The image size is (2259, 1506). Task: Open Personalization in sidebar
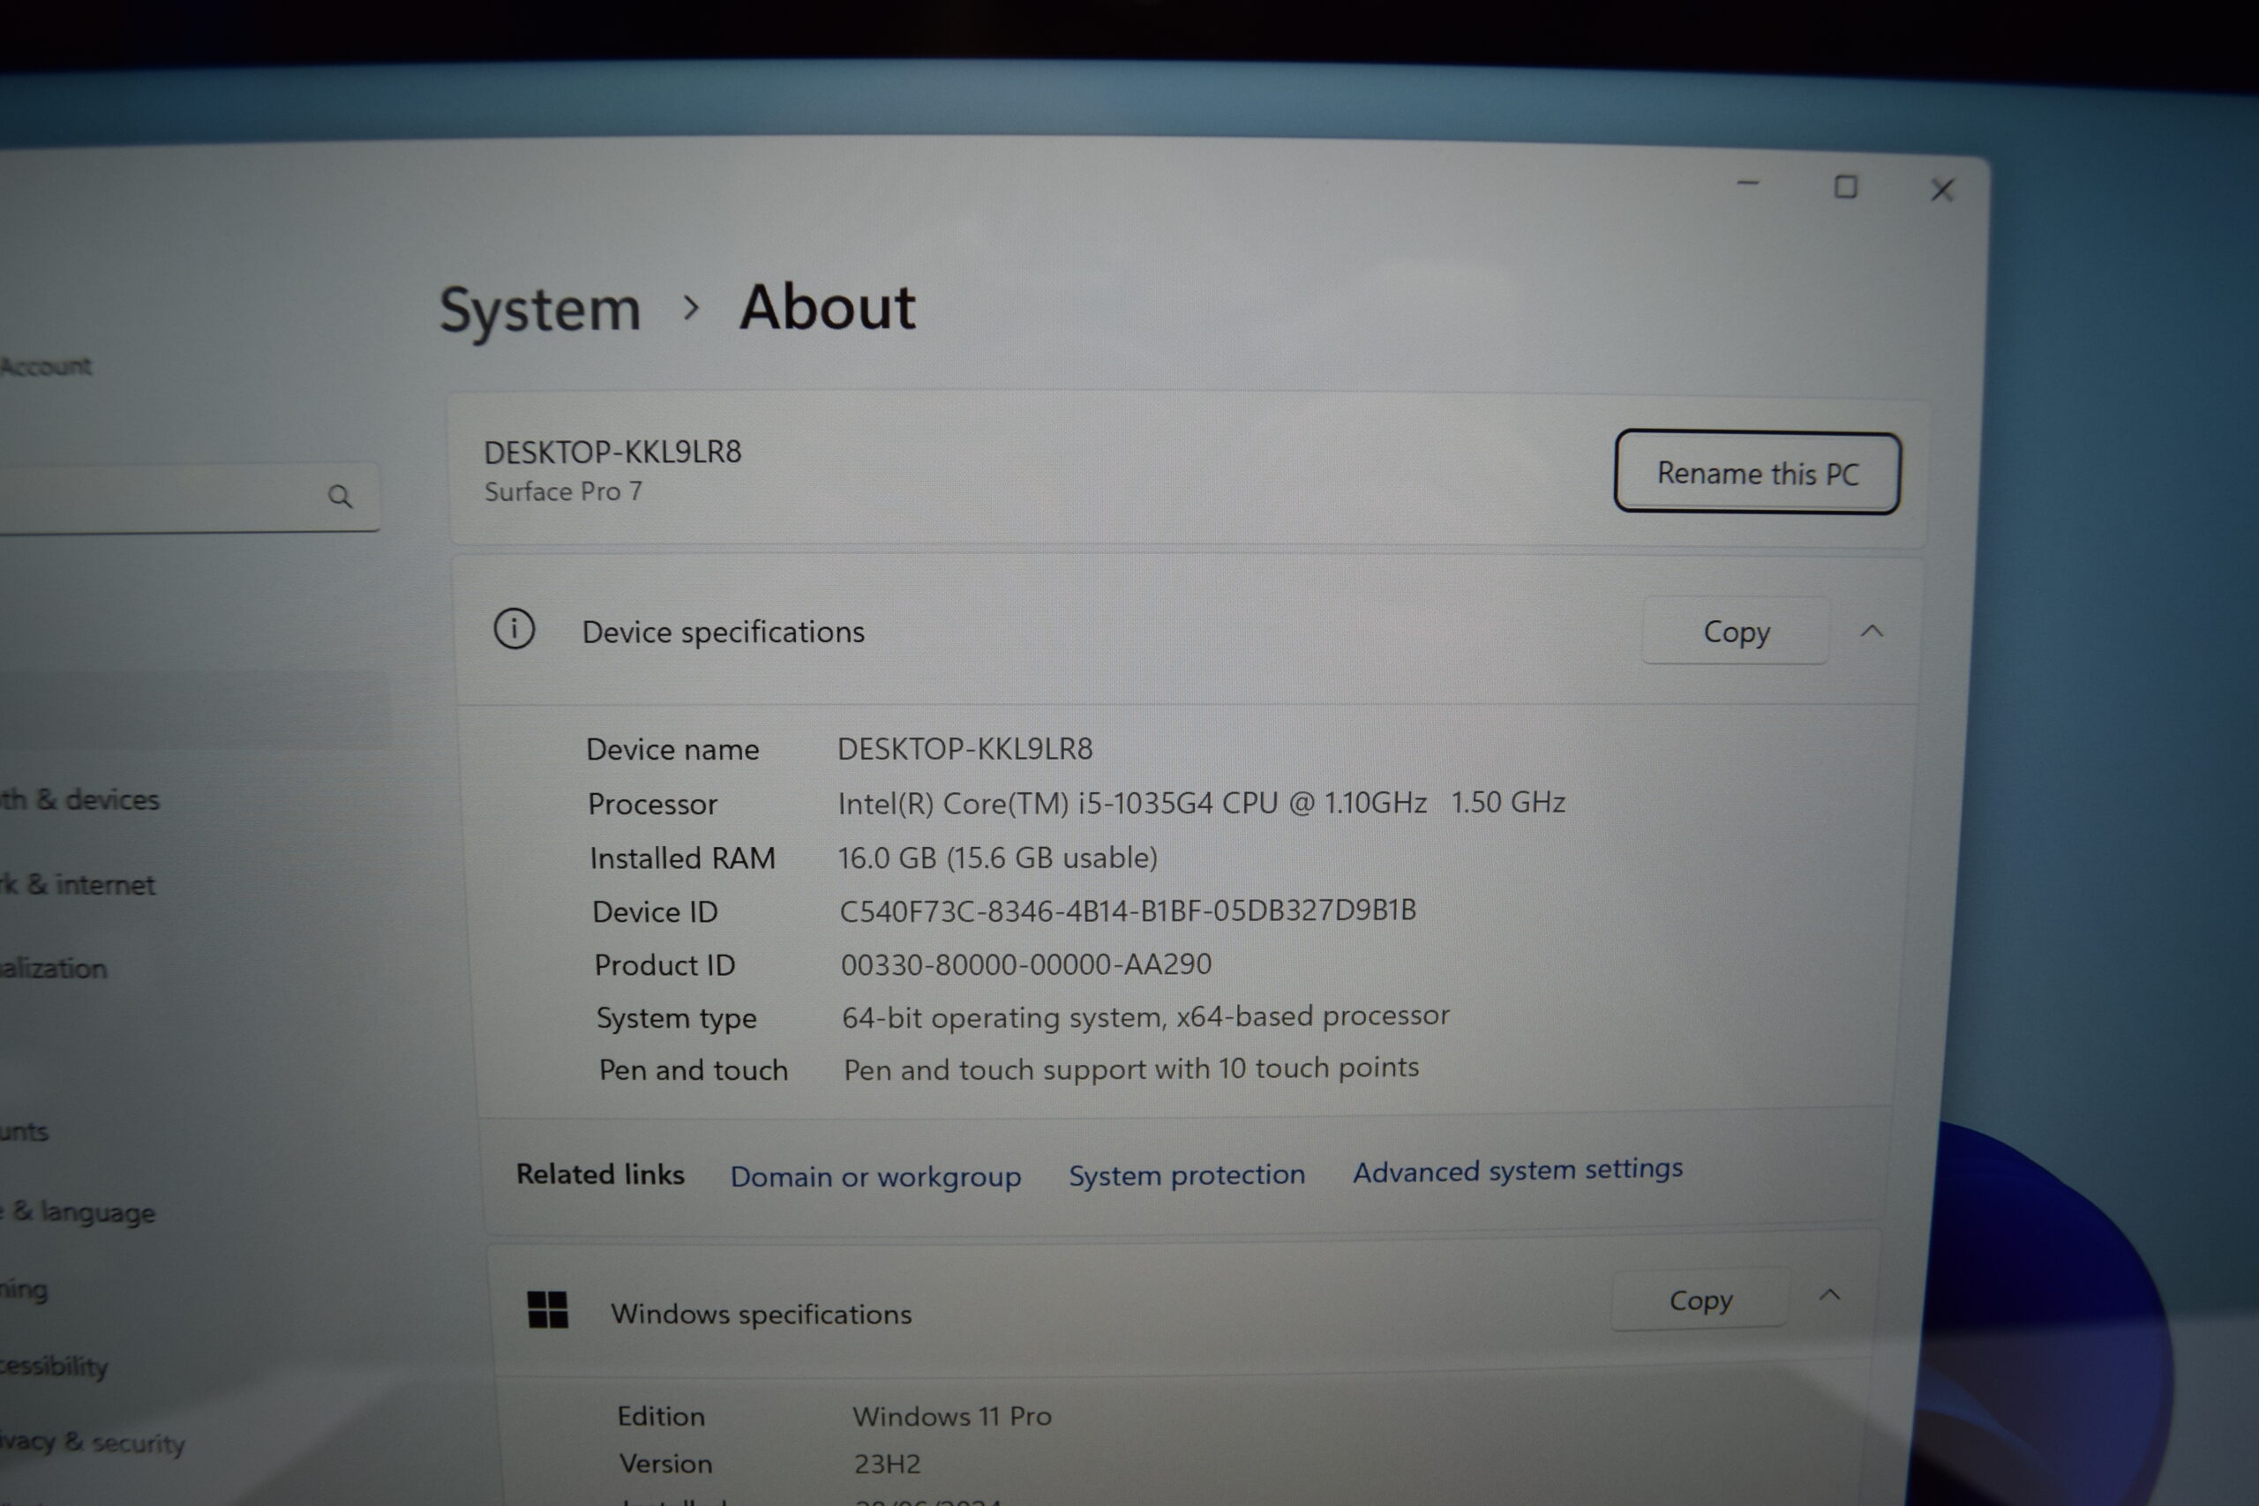point(54,968)
